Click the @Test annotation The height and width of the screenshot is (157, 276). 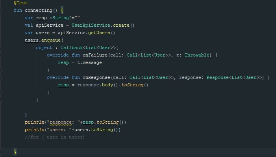[21, 3]
